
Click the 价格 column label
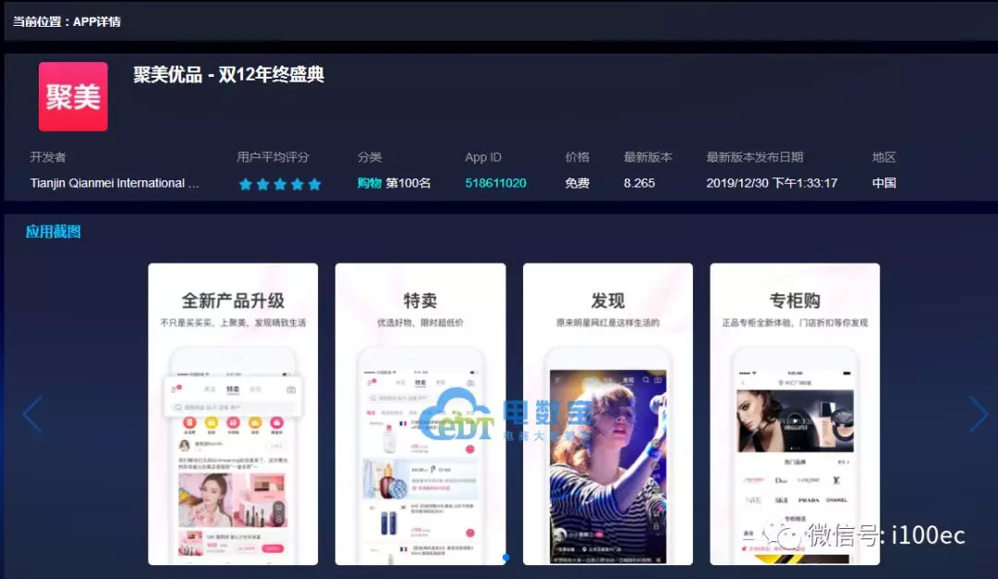(x=578, y=156)
